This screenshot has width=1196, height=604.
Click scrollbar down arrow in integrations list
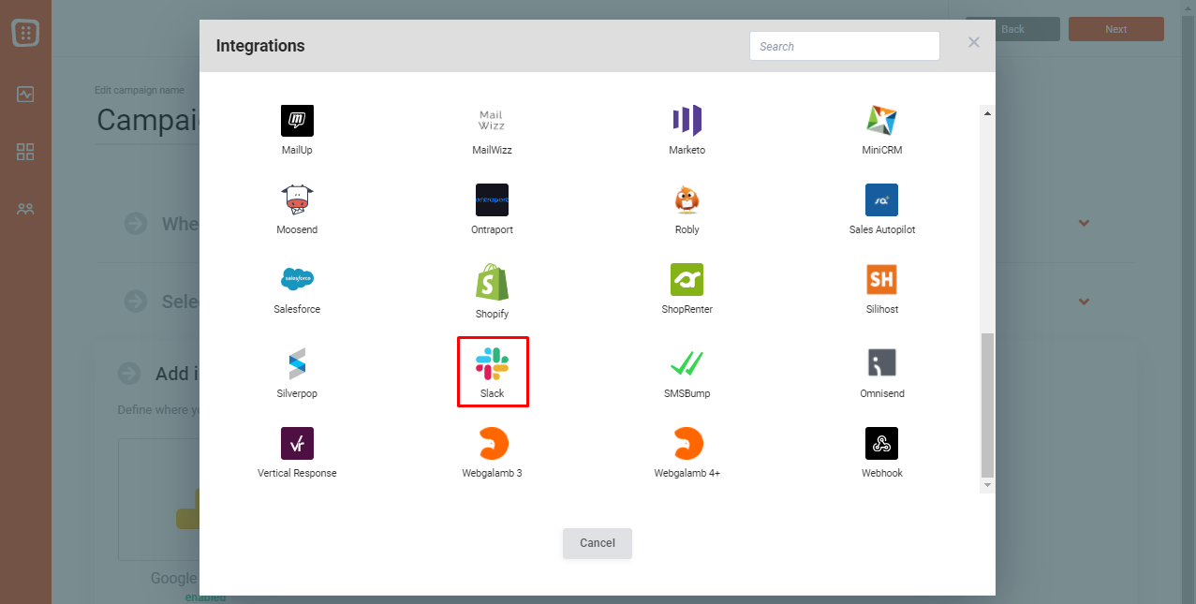(x=987, y=486)
